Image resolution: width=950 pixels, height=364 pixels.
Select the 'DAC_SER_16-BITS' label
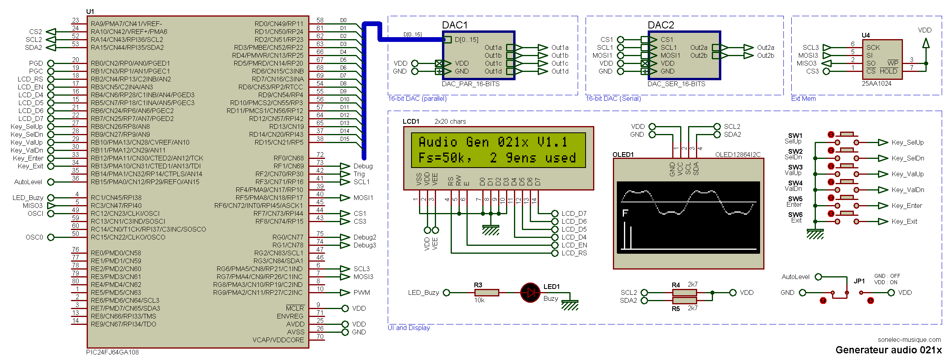tap(676, 84)
